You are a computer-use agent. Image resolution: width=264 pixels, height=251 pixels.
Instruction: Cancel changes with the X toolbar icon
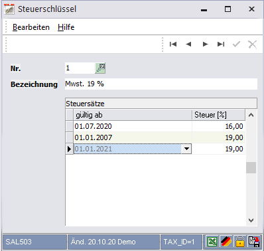coord(252,44)
